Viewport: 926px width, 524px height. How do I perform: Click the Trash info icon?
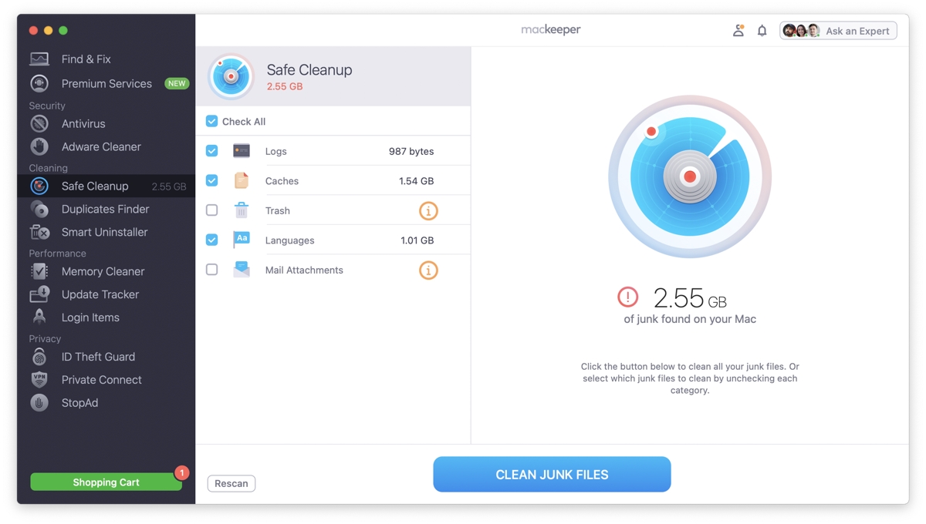(x=428, y=210)
